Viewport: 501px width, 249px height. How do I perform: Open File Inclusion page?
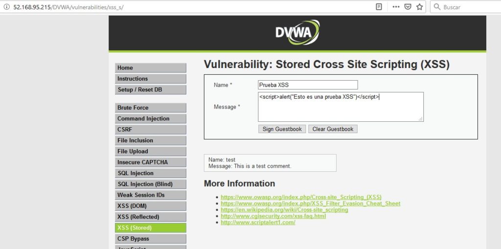151,140
